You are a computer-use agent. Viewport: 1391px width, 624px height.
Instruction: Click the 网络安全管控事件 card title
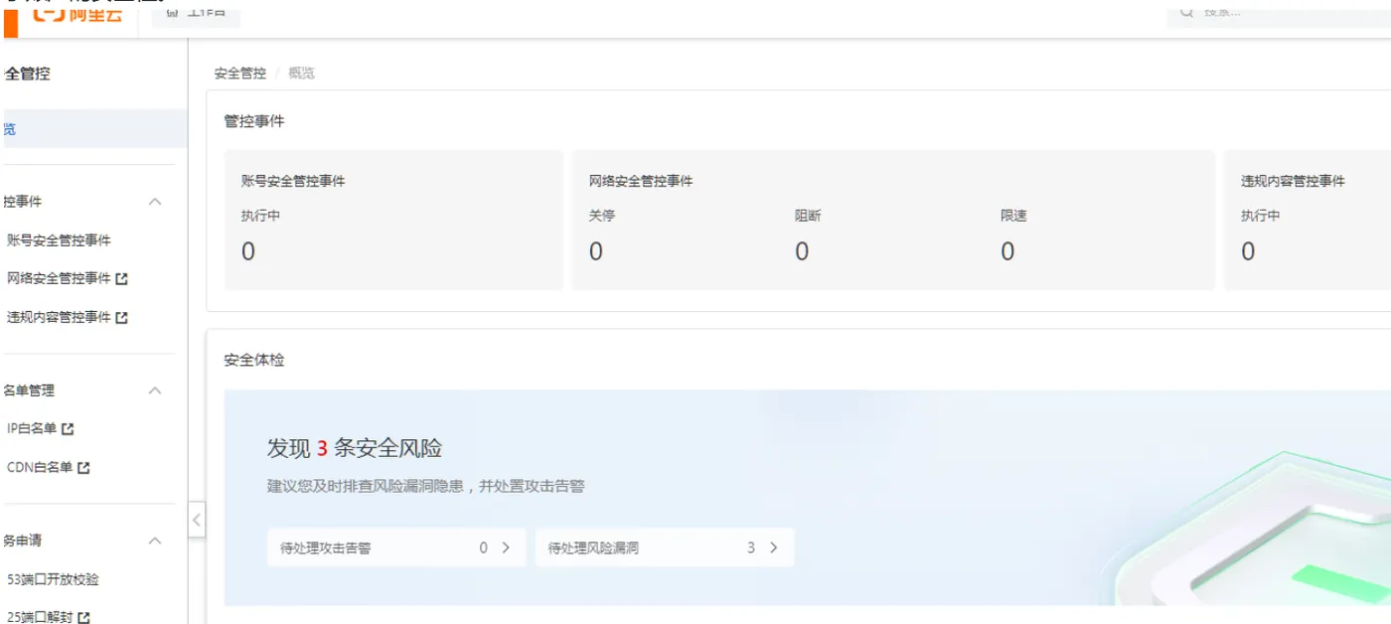pyautogui.click(x=641, y=182)
